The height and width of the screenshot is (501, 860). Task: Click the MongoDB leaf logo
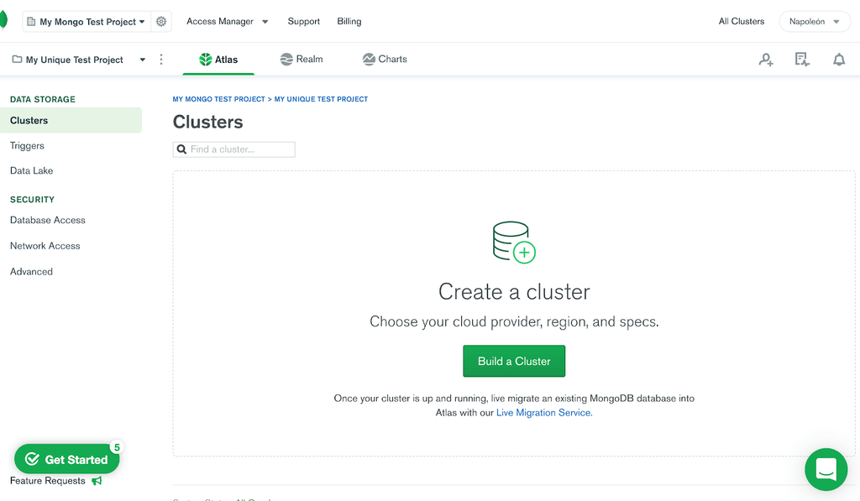pos(3,18)
